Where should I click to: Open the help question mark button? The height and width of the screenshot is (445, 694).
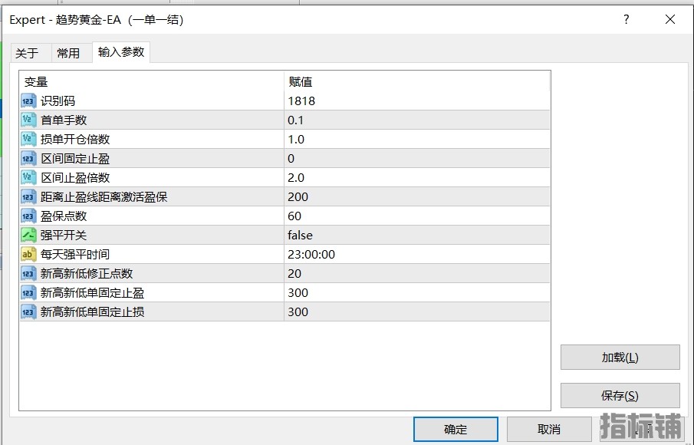[x=627, y=19]
